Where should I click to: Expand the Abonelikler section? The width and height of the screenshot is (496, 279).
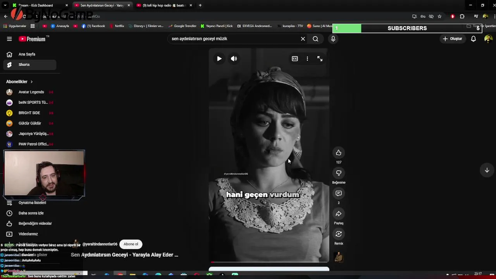click(19, 82)
